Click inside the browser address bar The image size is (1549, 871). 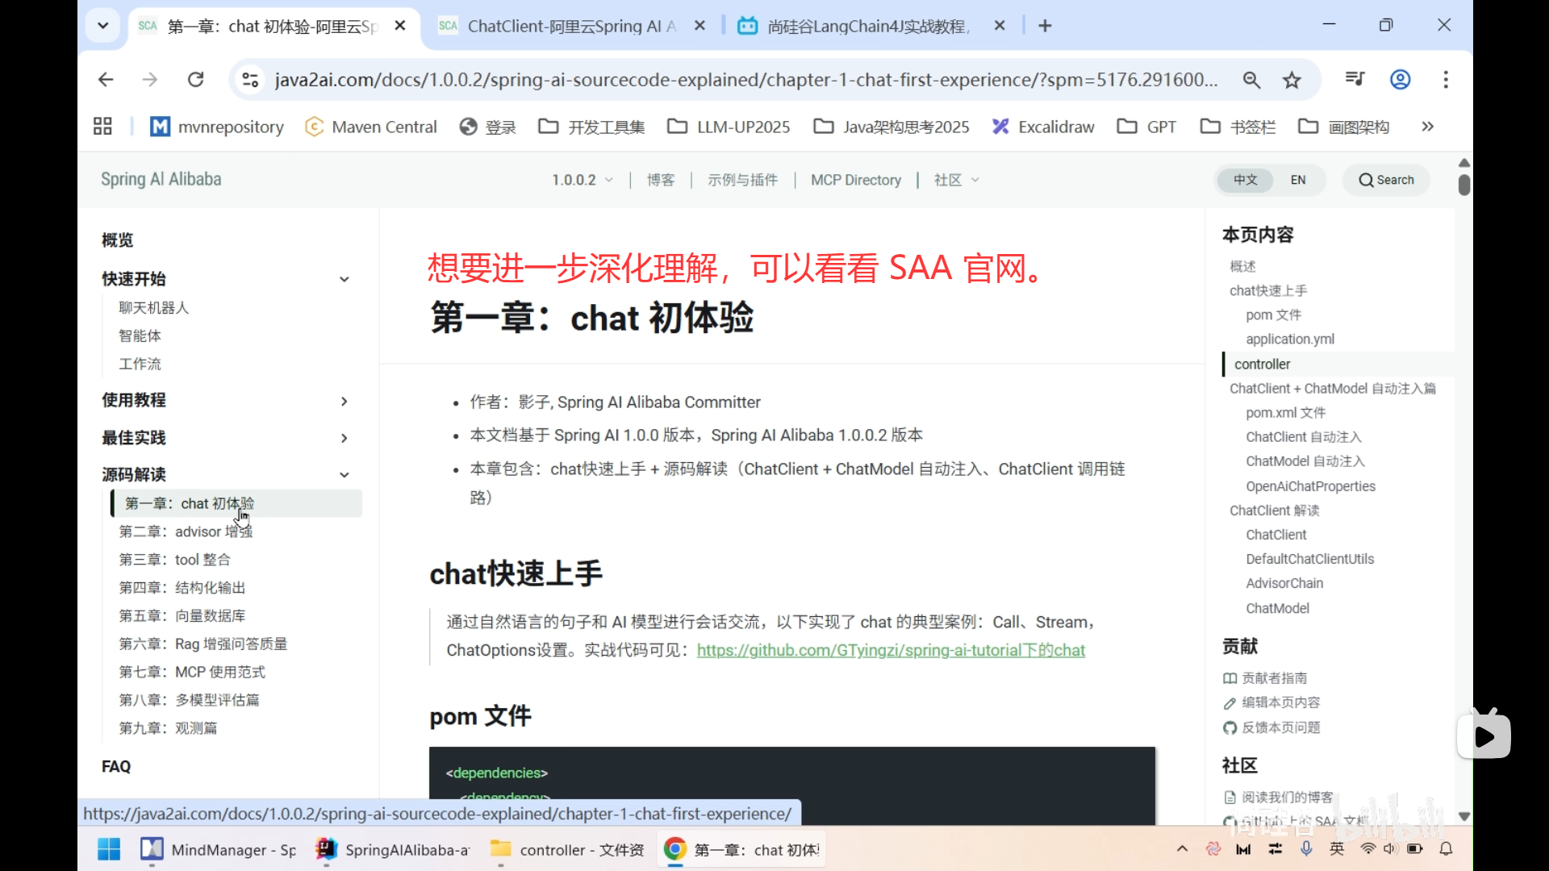(x=726, y=79)
